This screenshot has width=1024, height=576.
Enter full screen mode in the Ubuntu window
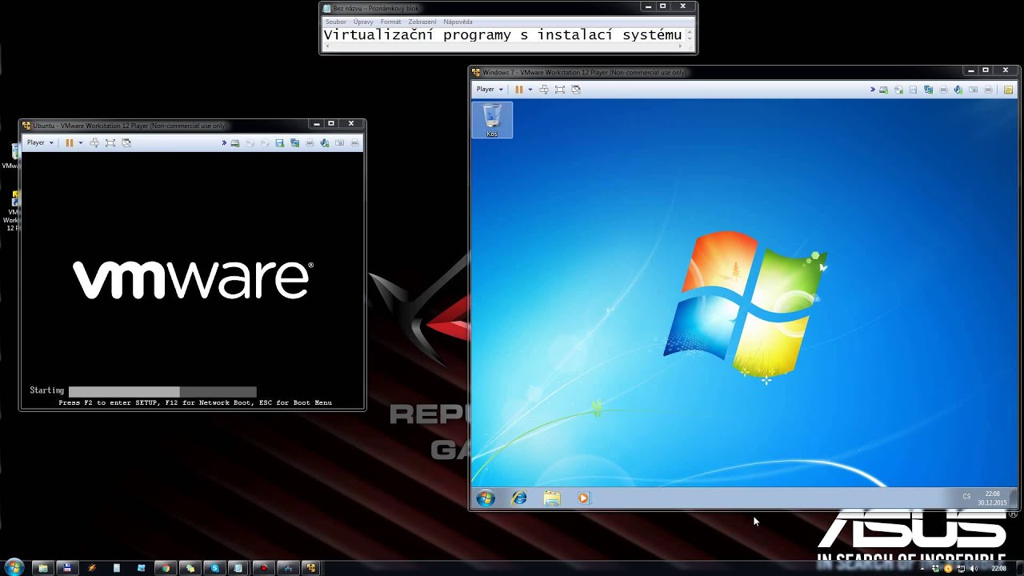[x=110, y=142]
